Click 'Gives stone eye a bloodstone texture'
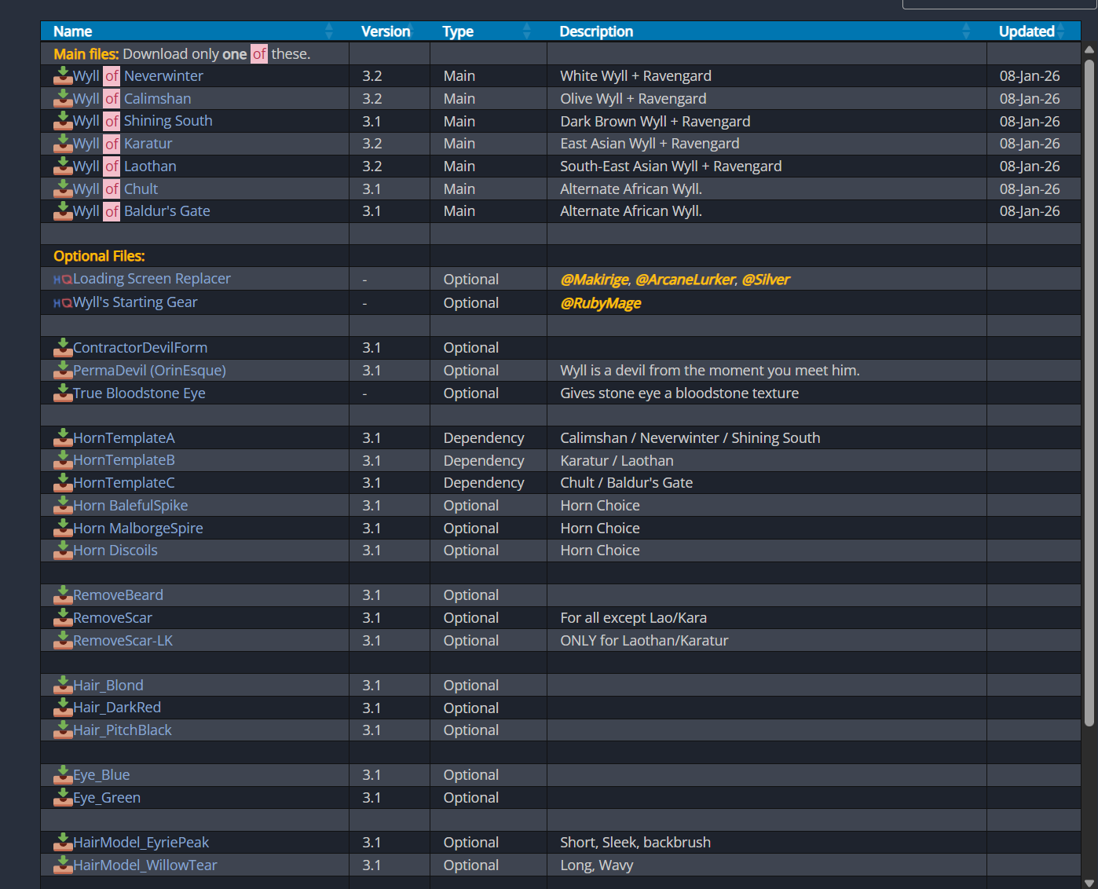 coord(679,393)
